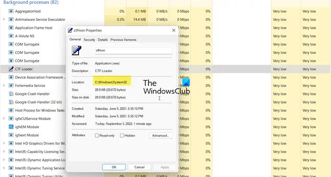Open the Details tab
The image size is (331, 177).
[x=103, y=40]
